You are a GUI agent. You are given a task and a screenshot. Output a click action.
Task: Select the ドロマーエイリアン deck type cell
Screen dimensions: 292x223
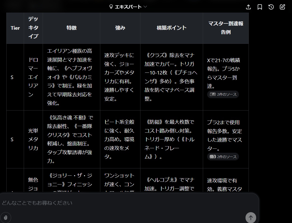[x=33, y=77]
